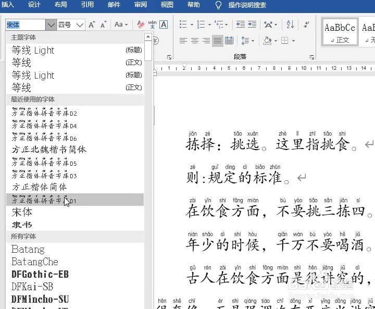Click the decrease font size icon

coord(103,24)
